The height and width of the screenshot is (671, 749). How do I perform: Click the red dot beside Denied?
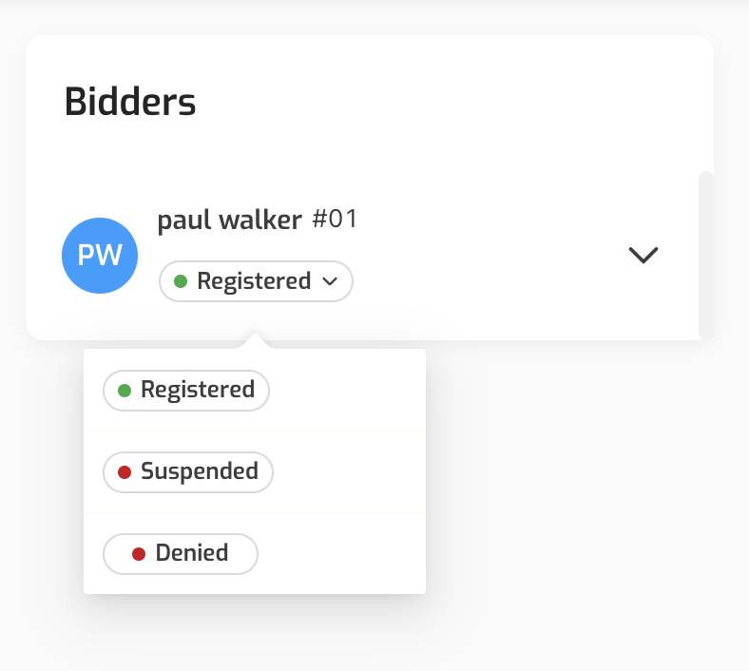(x=138, y=553)
